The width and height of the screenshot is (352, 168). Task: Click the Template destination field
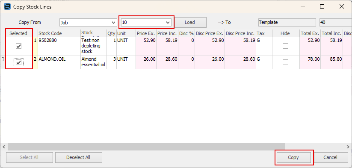click(x=287, y=22)
